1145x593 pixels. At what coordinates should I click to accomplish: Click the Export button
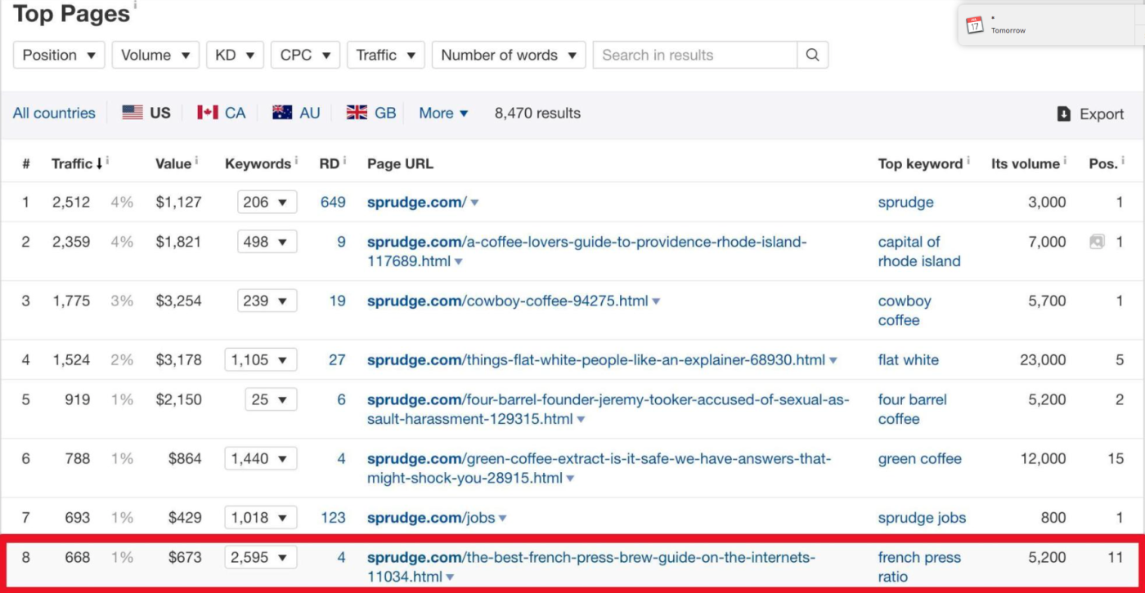point(1091,114)
